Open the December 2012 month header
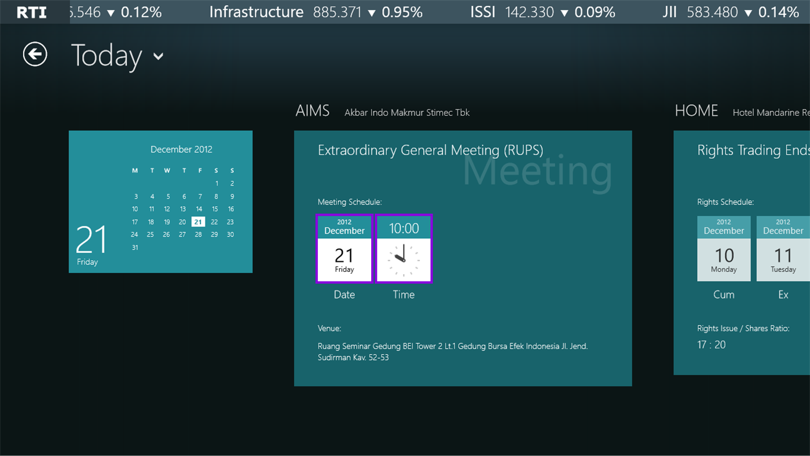Viewport: 810px width, 456px height. (x=181, y=149)
